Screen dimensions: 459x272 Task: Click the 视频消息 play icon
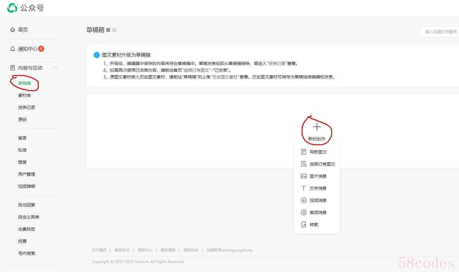click(x=304, y=200)
